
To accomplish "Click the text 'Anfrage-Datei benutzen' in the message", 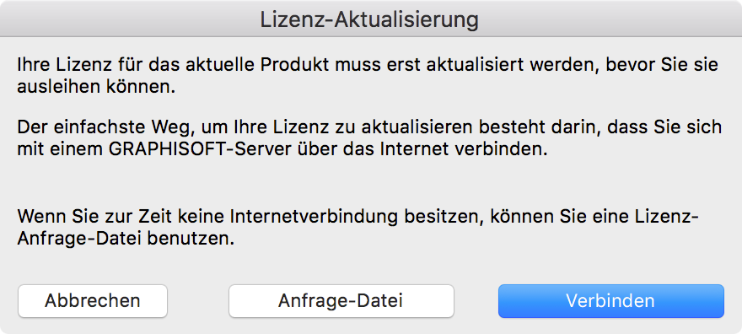I will (x=126, y=239).
